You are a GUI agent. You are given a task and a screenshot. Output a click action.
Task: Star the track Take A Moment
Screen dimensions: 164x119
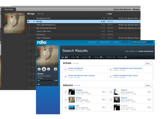point(29,38)
